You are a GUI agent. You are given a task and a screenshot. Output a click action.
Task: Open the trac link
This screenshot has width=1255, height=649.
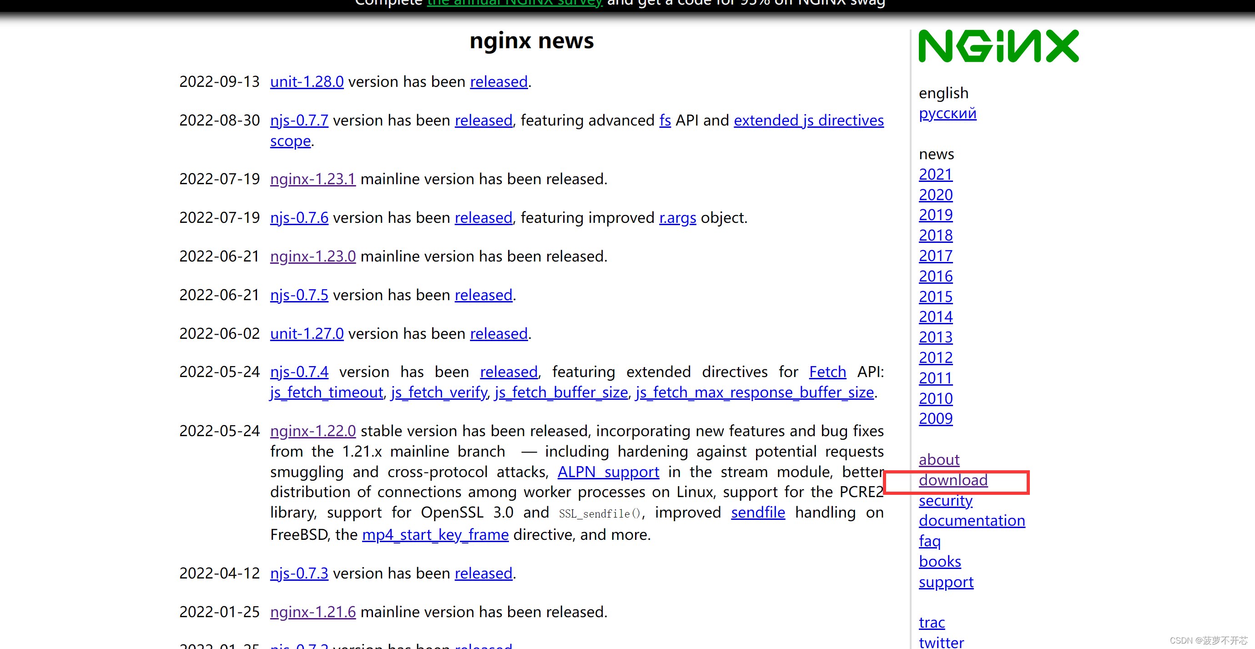(x=932, y=623)
